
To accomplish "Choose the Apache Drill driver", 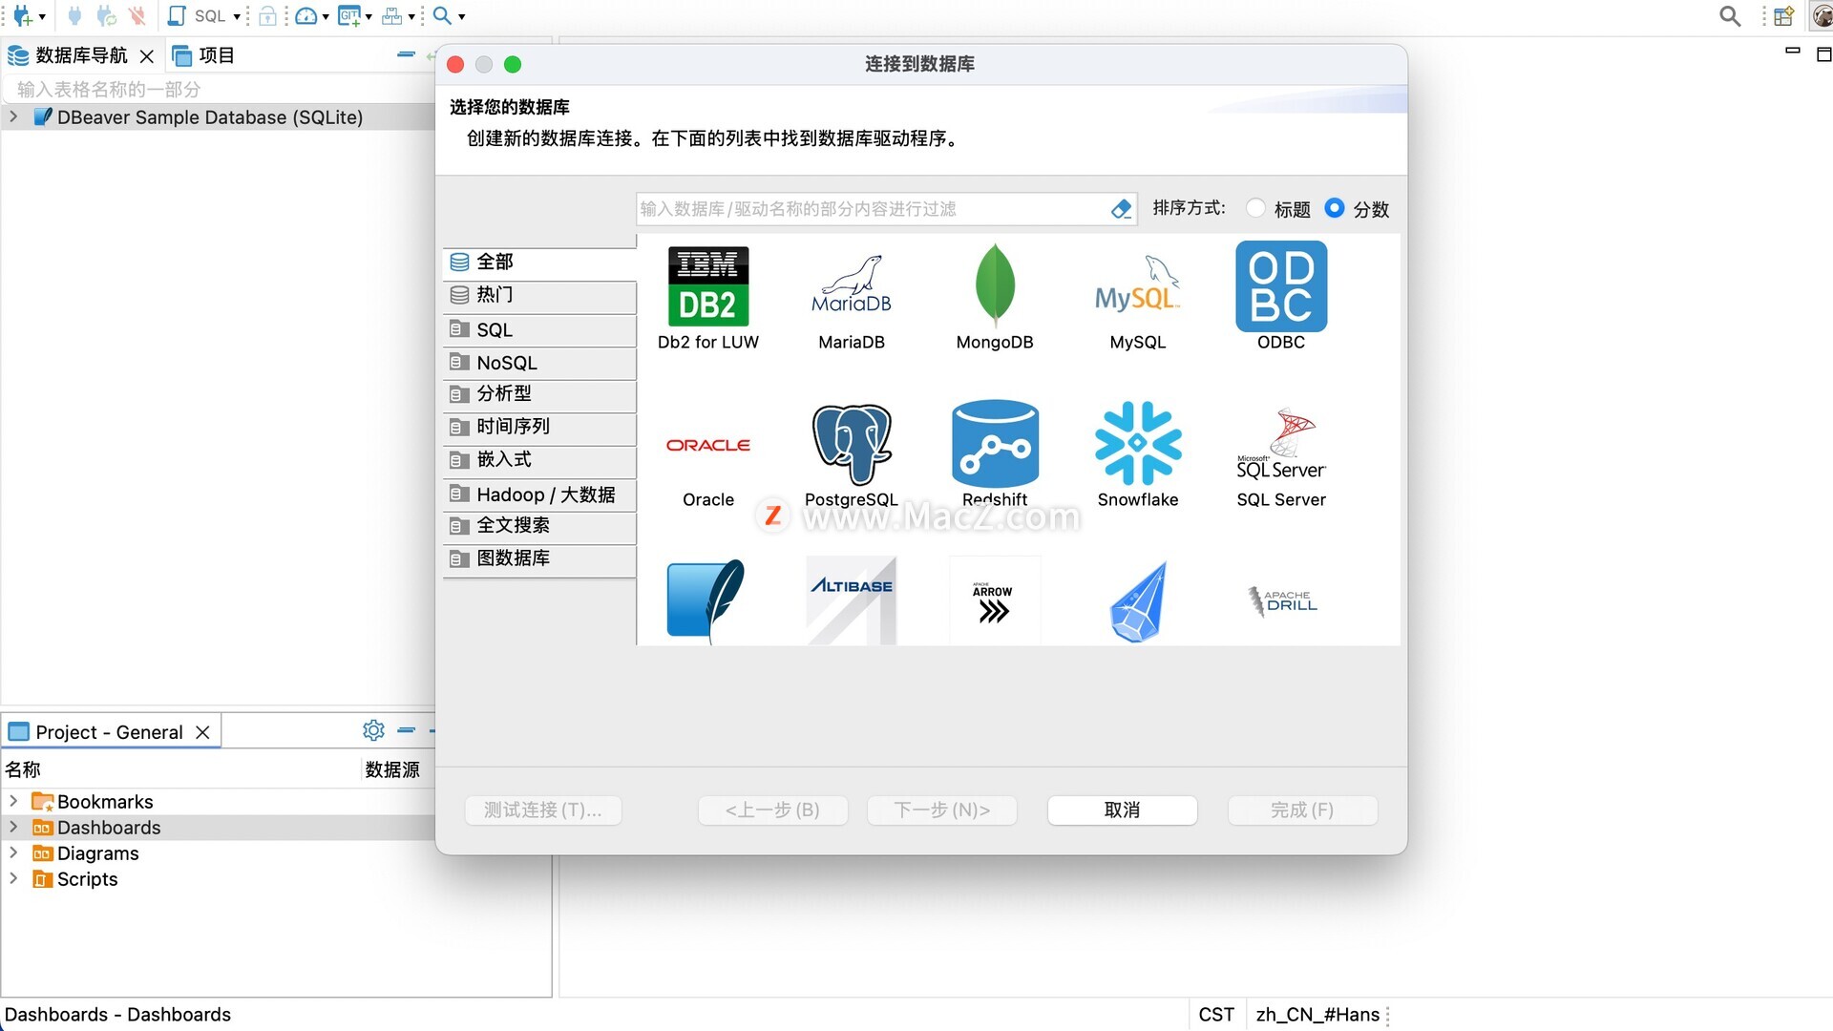I will 1281,600.
